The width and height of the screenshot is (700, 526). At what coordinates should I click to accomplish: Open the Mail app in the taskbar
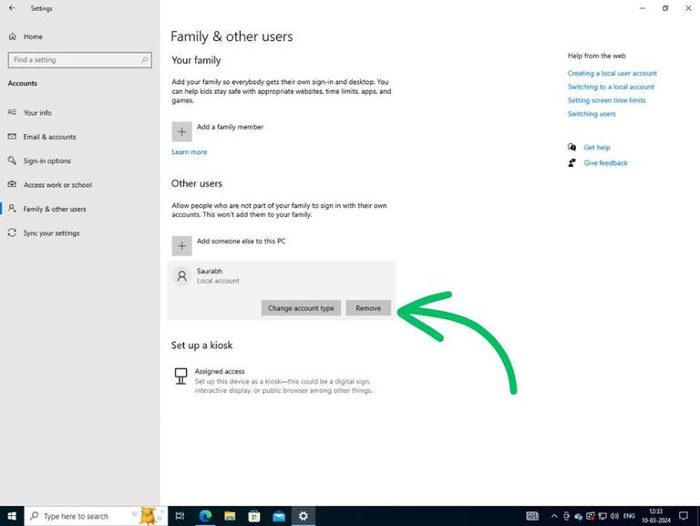tap(279, 516)
